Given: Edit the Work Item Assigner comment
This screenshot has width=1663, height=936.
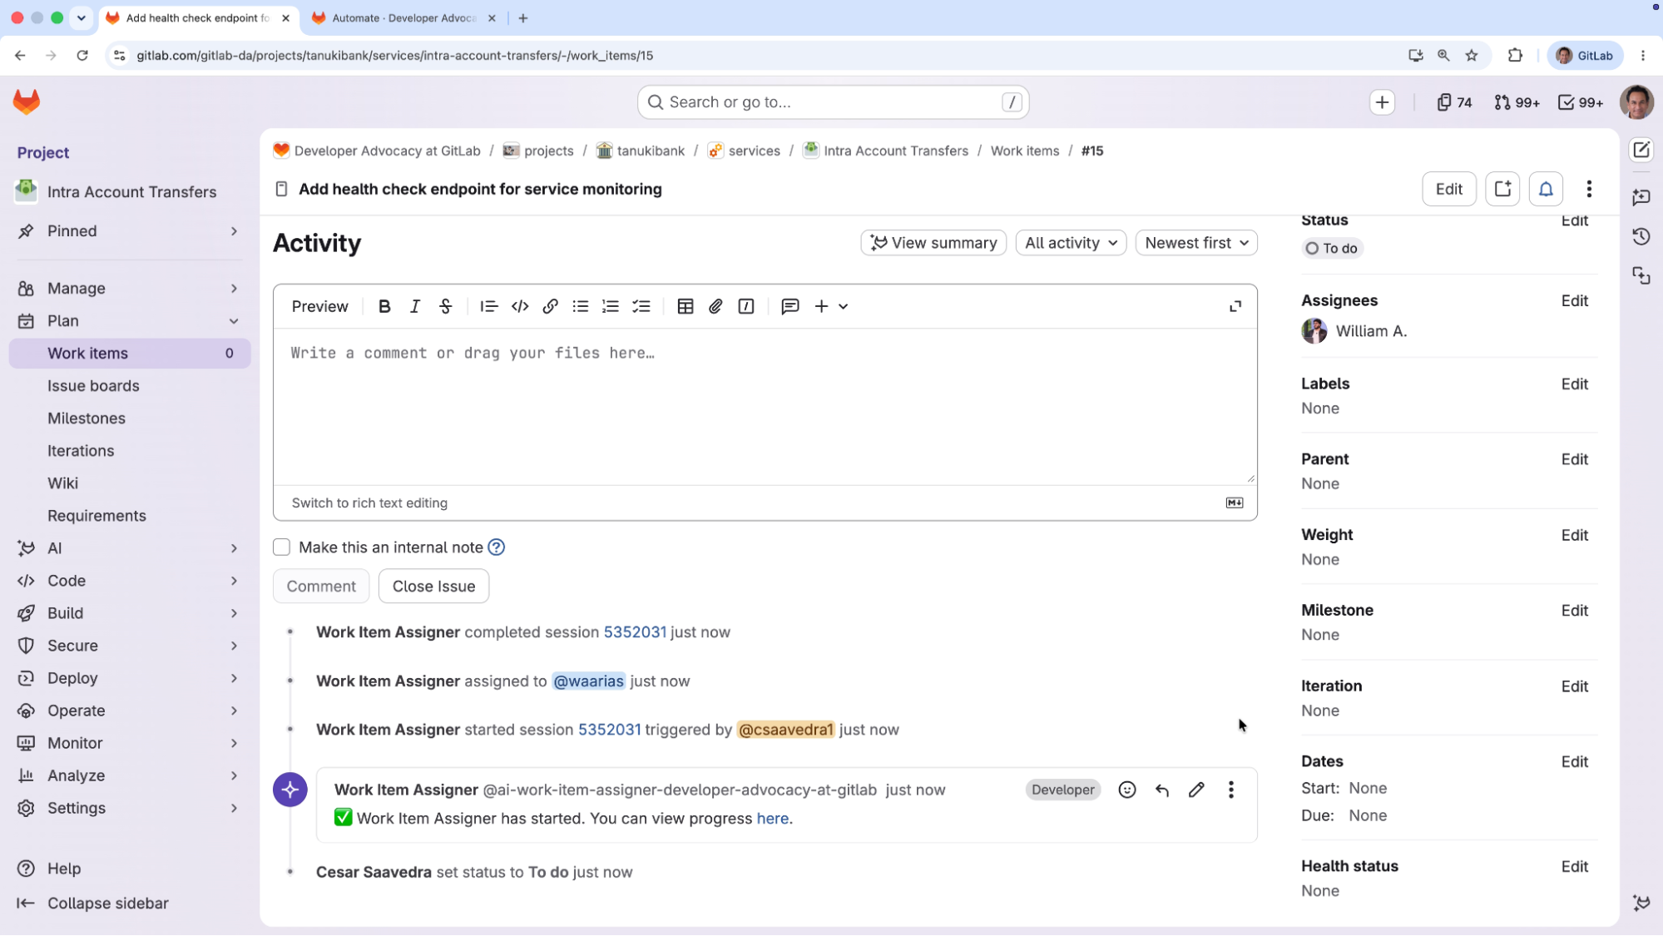Looking at the screenshot, I should (x=1196, y=790).
